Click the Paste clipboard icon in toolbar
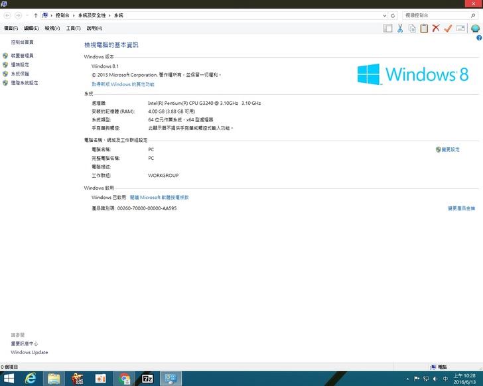483x386 pixels. point(424,28)
